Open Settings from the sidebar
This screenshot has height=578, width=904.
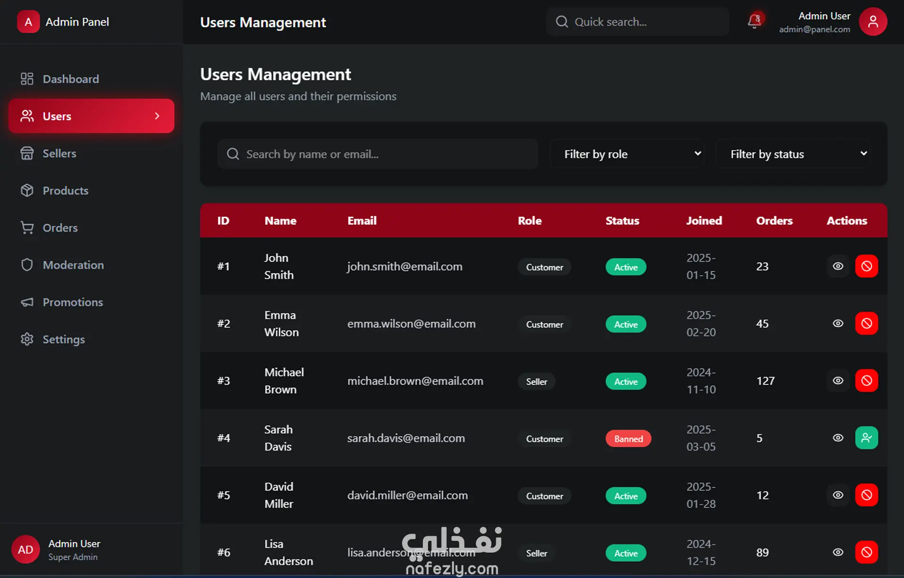[x=91, y=339]
